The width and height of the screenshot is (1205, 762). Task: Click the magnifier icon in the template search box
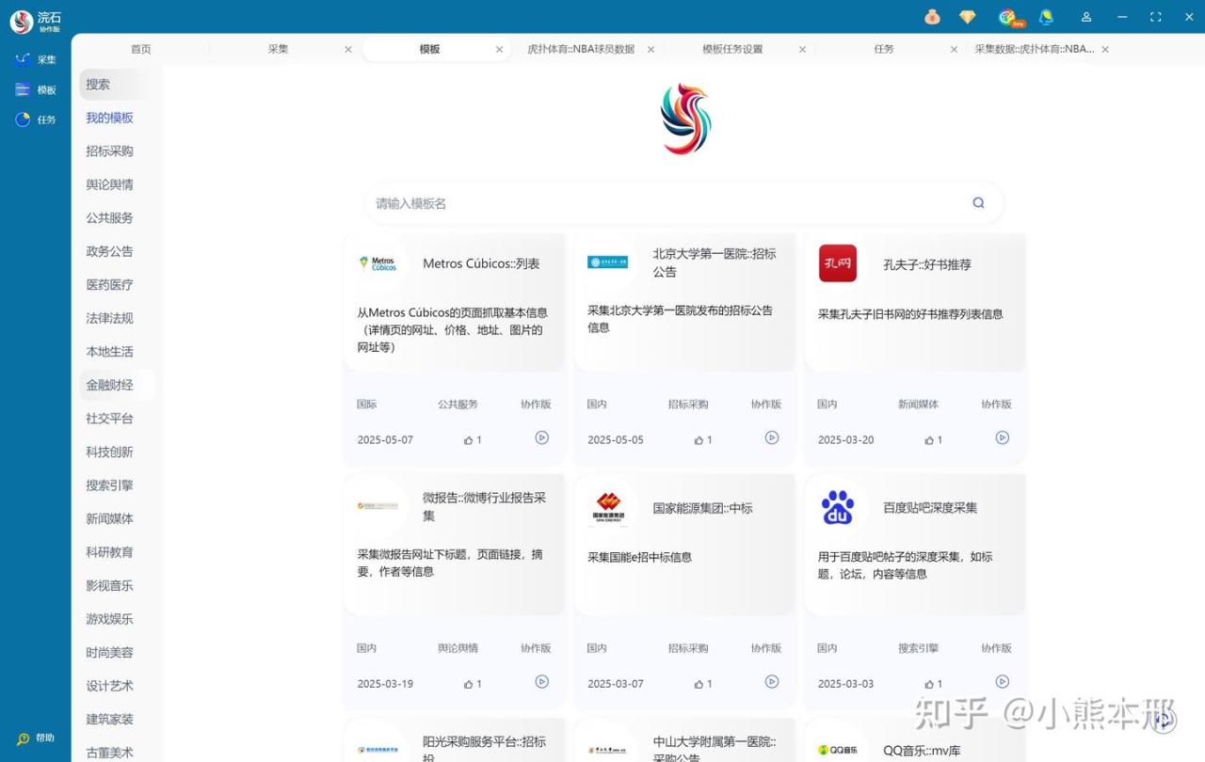coord(979,202)
